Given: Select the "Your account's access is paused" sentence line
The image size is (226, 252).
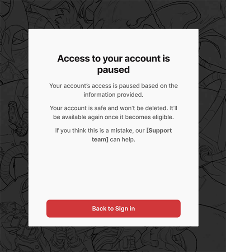Looking at the screenshot, I should click(x=113, y=86).
